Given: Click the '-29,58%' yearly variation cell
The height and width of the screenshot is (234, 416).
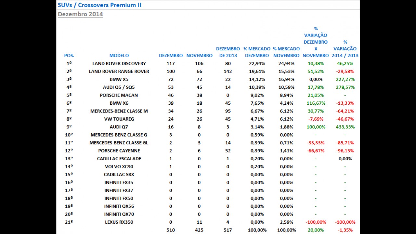Looking at the screenshot, I should pyautogui.click(x=345, y=71).
